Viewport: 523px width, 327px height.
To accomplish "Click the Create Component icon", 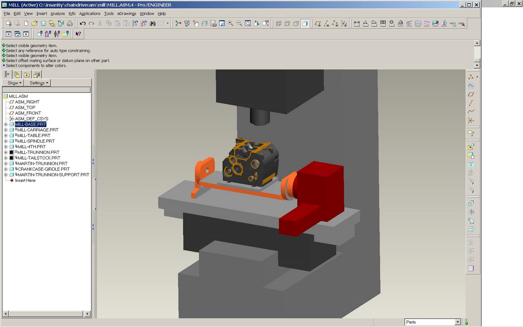I will (471, 156).
